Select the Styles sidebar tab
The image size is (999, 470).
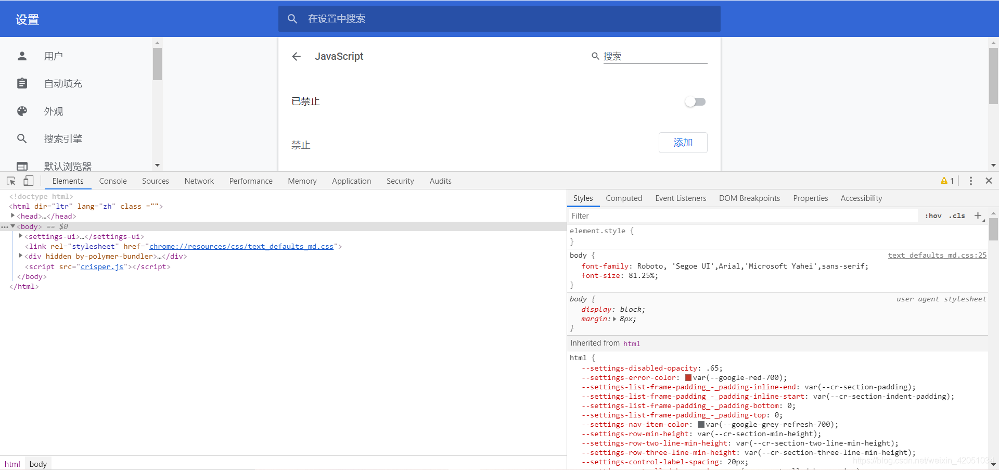pyautogui.click(x=583, y=198)
